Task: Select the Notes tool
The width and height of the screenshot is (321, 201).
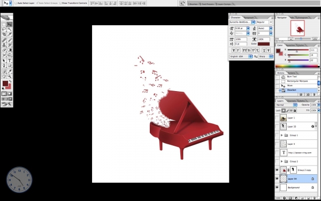Action: click(x=4, y=71)
